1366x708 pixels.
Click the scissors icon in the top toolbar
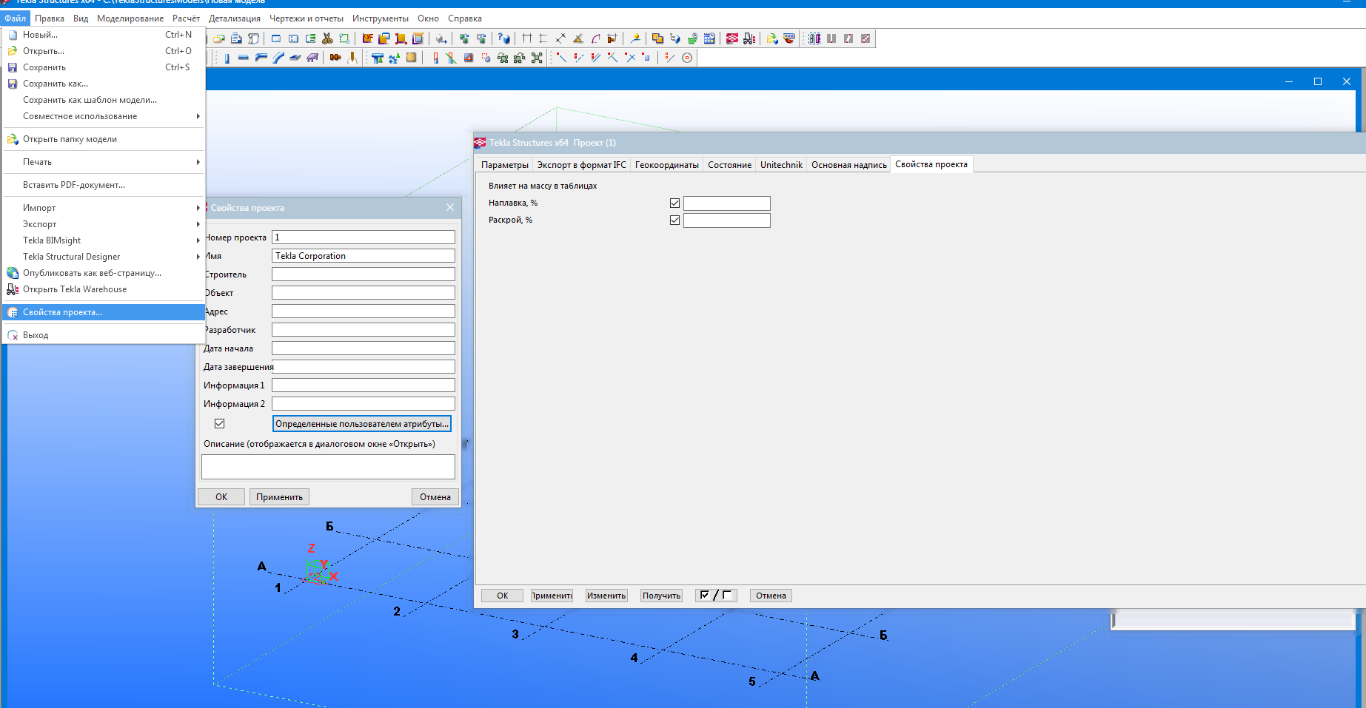pos(327,38)
